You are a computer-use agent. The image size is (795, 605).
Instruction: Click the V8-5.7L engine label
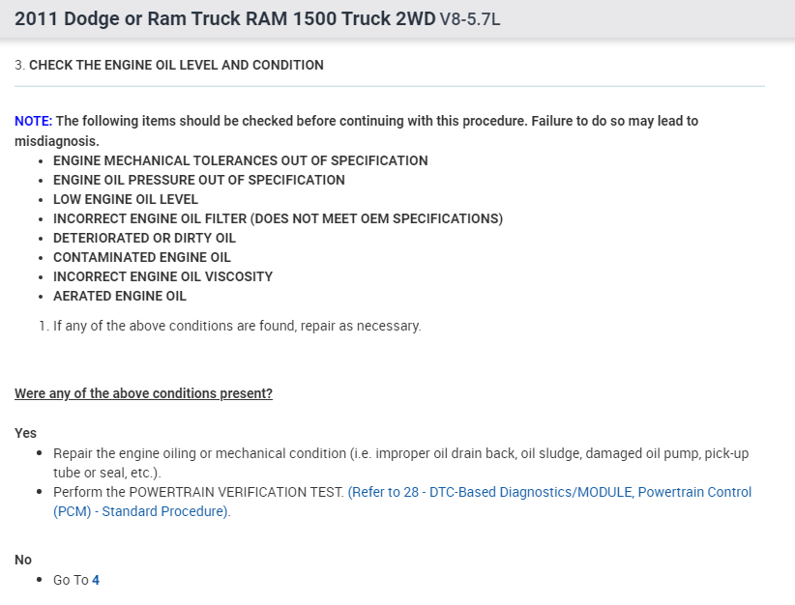point(470,19)
